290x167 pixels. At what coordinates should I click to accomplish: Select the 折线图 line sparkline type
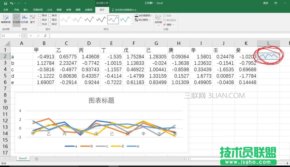[x=17, y=18]
